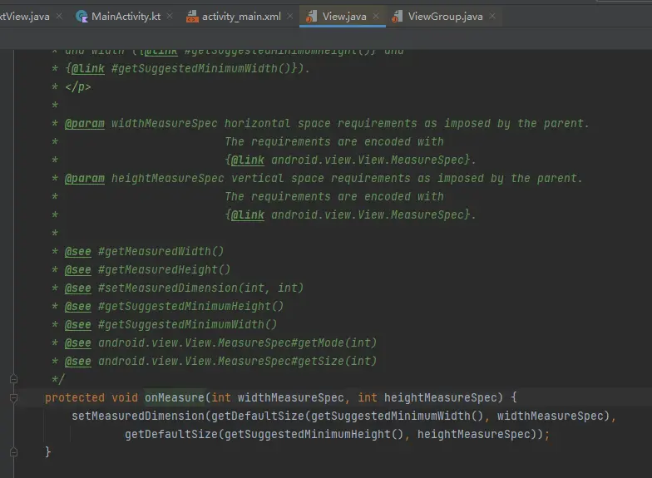Switch to the MainActivity.kt tab
Viewport: 652px width, 478px height.
coord(126,17)
